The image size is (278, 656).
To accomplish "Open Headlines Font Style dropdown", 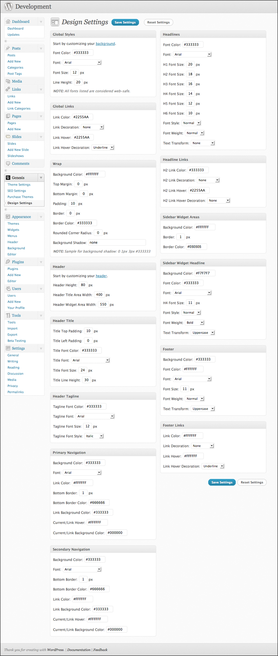I will (x=191, y=123).
